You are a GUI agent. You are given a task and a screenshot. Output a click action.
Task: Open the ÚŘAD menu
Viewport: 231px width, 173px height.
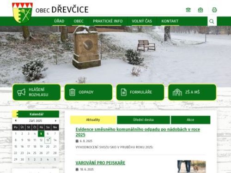point(59,21)
